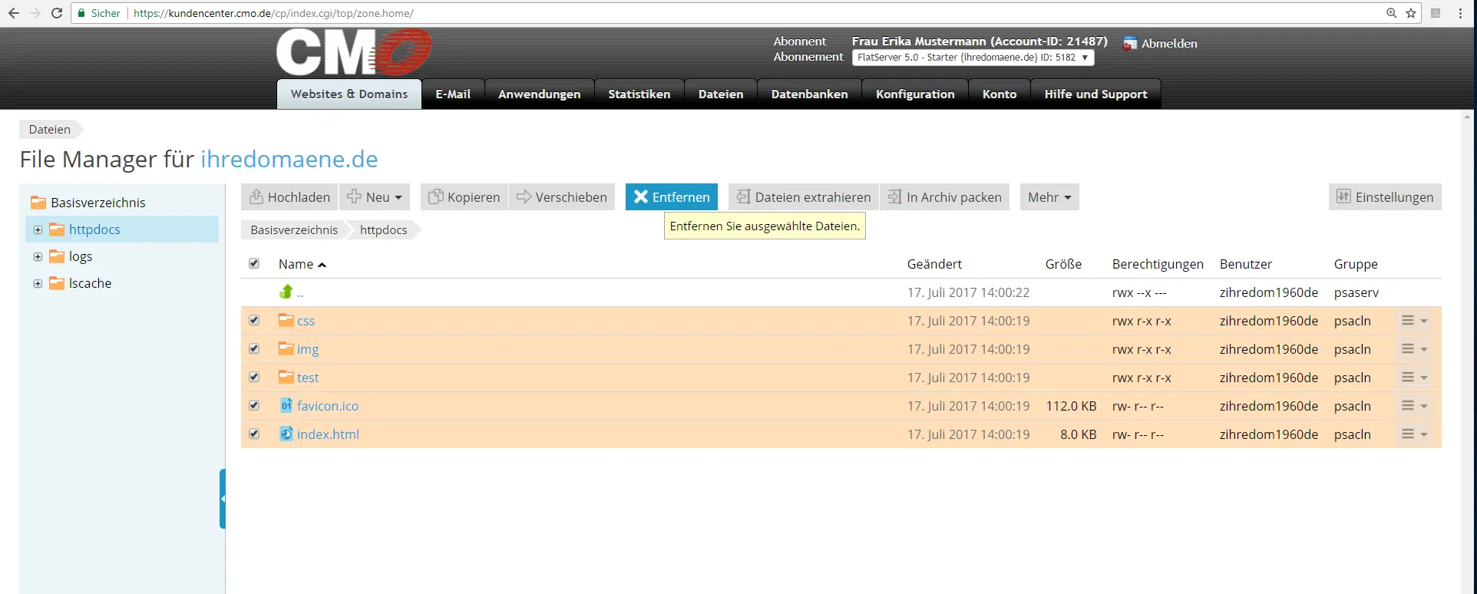Collapse the sidebar with blue handle
The width and height of the screenshot is (1477, 594).
pyautogui.click(x=223, y=499)
